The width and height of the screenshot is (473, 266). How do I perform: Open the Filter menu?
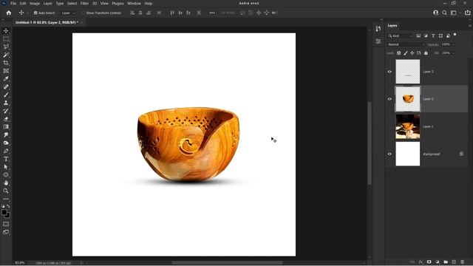click(x=84, y=3)
